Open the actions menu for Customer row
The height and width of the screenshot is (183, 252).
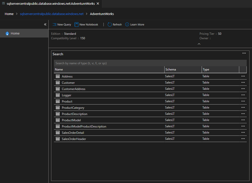point(243,82)
